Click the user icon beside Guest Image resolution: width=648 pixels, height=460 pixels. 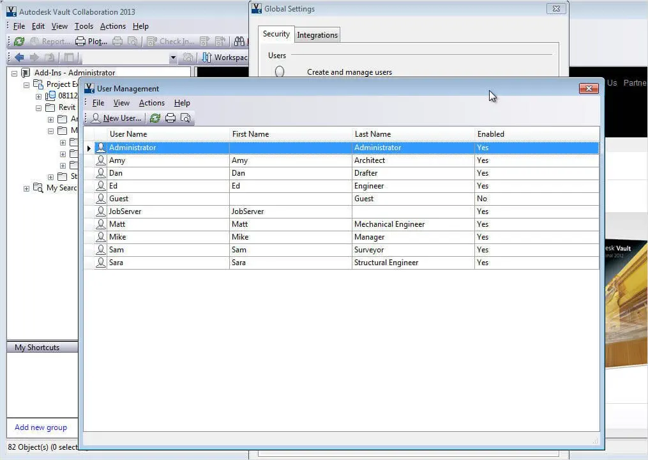tap(100, 199)
